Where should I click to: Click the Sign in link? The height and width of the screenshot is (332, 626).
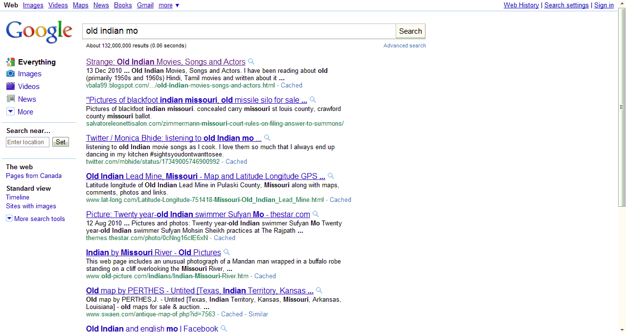[x=604, y=5]
